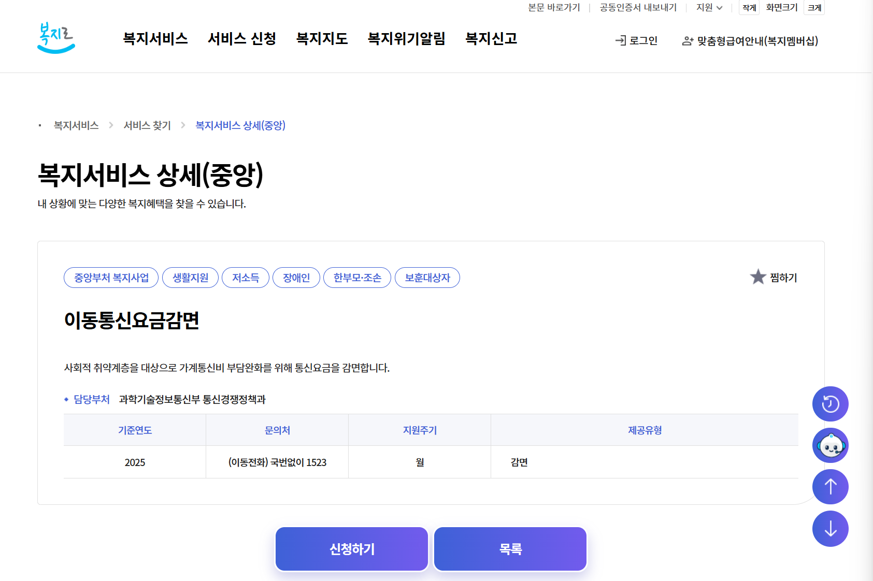Click the 신청하기 button
This screenshot has width=873, height=581.
click(352, 549)
